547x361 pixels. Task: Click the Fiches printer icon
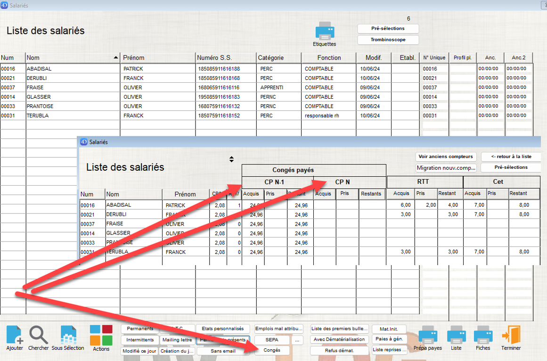pyautogui.click(x=483, y=335)
